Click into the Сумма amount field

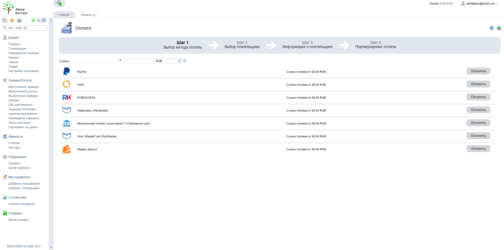click(x=138, y=61)
